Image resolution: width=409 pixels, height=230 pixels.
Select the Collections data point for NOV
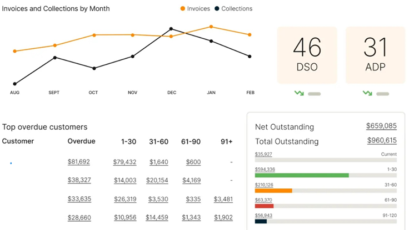132,56
